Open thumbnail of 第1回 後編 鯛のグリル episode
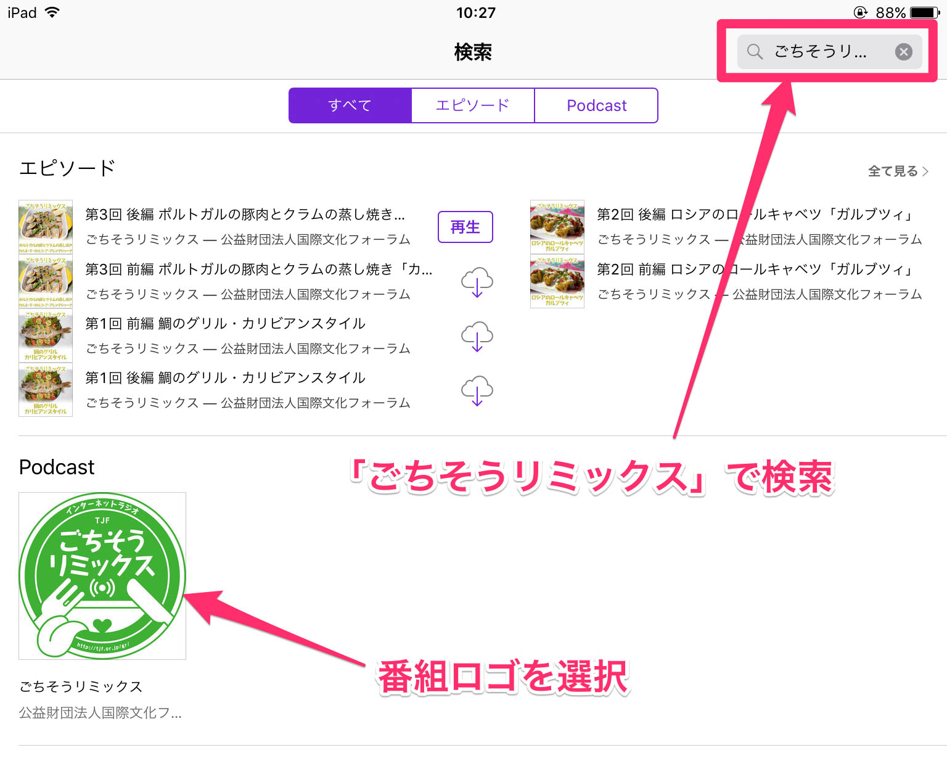The width and height of the screenshot is (947, 782). [x=46, y=390]
